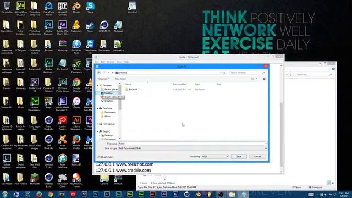Click the GeForce Experience desktop icon

tap(76, 66)
